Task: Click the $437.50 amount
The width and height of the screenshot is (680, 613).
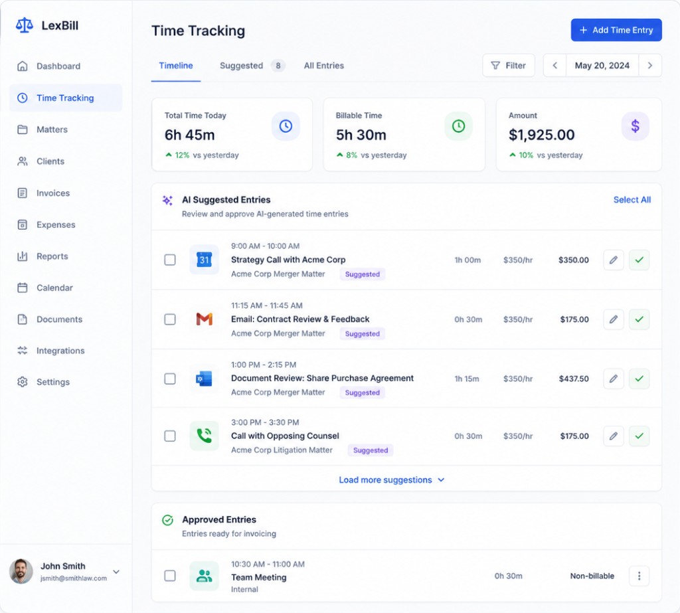Action: 573,379
